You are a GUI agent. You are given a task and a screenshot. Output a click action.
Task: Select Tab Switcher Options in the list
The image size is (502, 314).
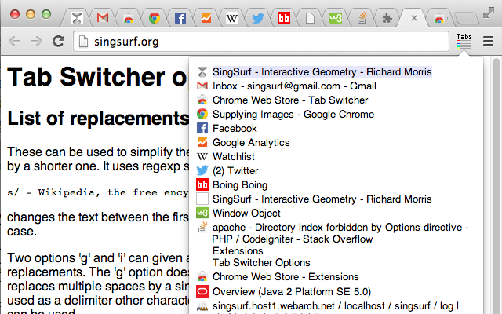pyautogui.click(x=261, y=262)
